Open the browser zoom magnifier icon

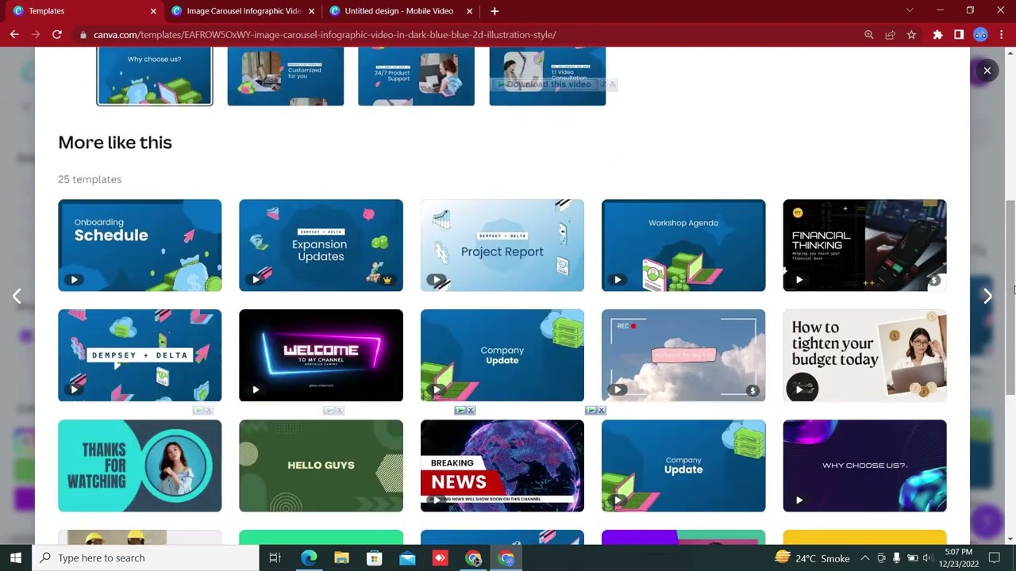pyautogui.click(x=869, y=35)
